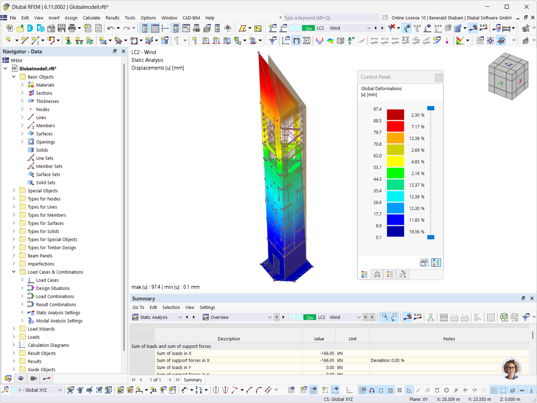The image size is (537, 403).
Task: Click the assistant avatar icon
Action: click(x=511, y=369)
